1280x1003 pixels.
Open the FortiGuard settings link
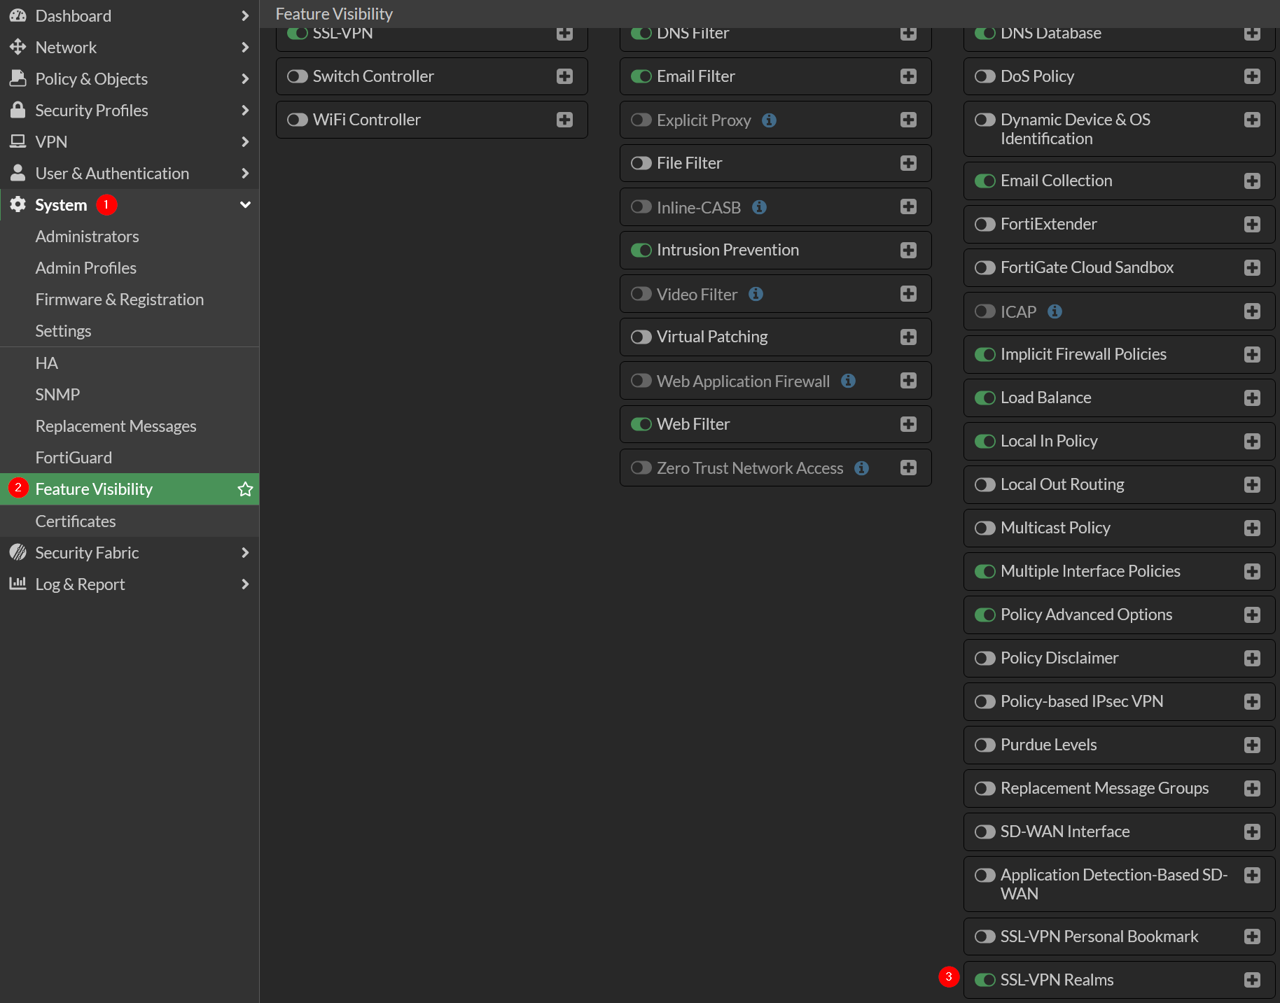(74, 458)
